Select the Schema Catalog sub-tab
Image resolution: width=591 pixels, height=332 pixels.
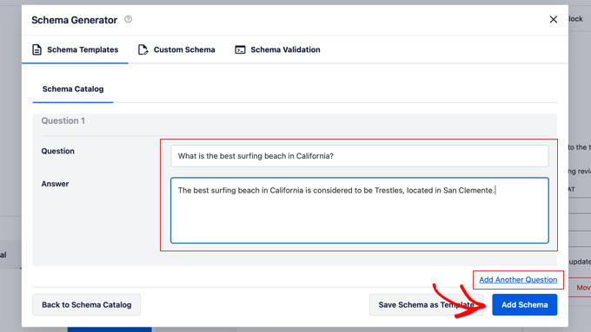pos(73,89)
